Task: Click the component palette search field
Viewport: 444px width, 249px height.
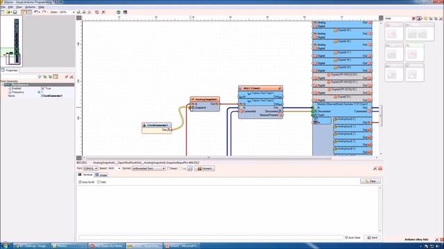Action: (x=398, y=19)
